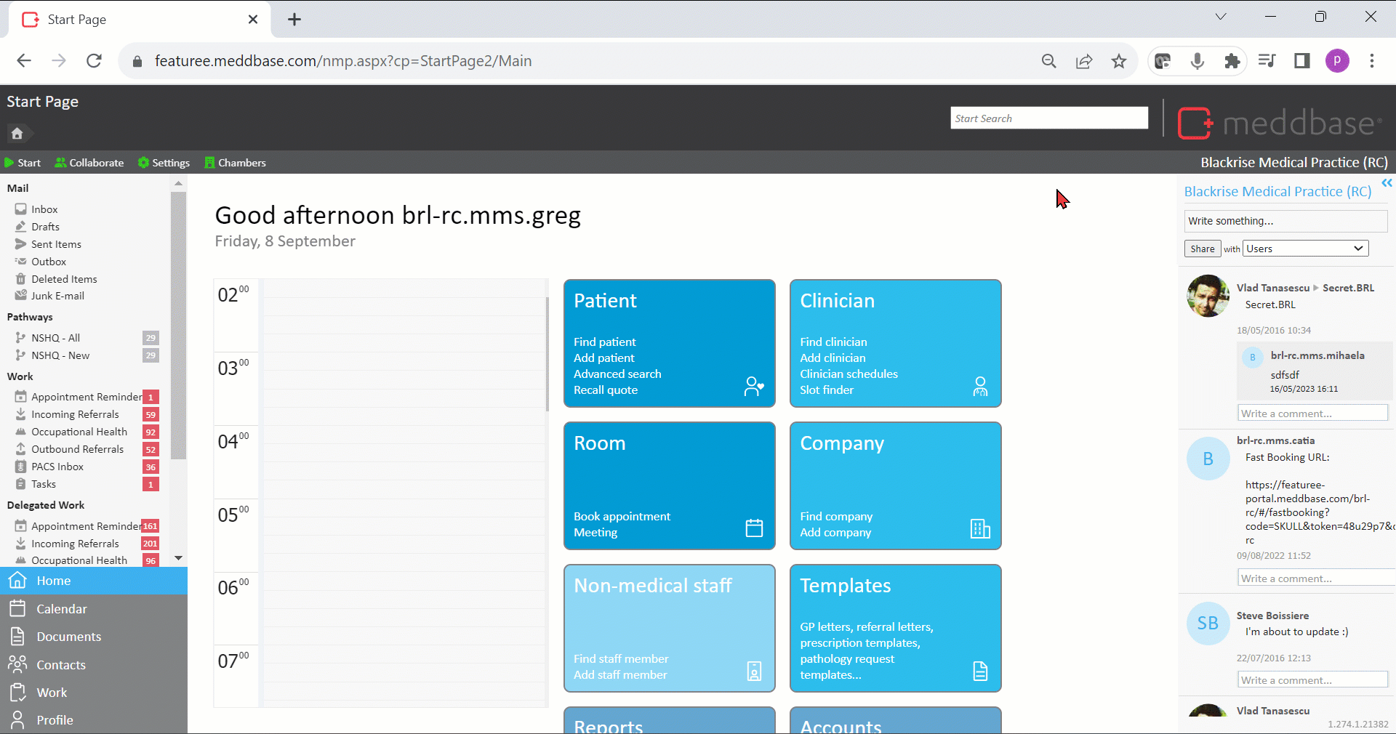Click the Company tile building icon
Viewport: 1396px width, 734px height.
pyautogui.click(x=980, y=528)
